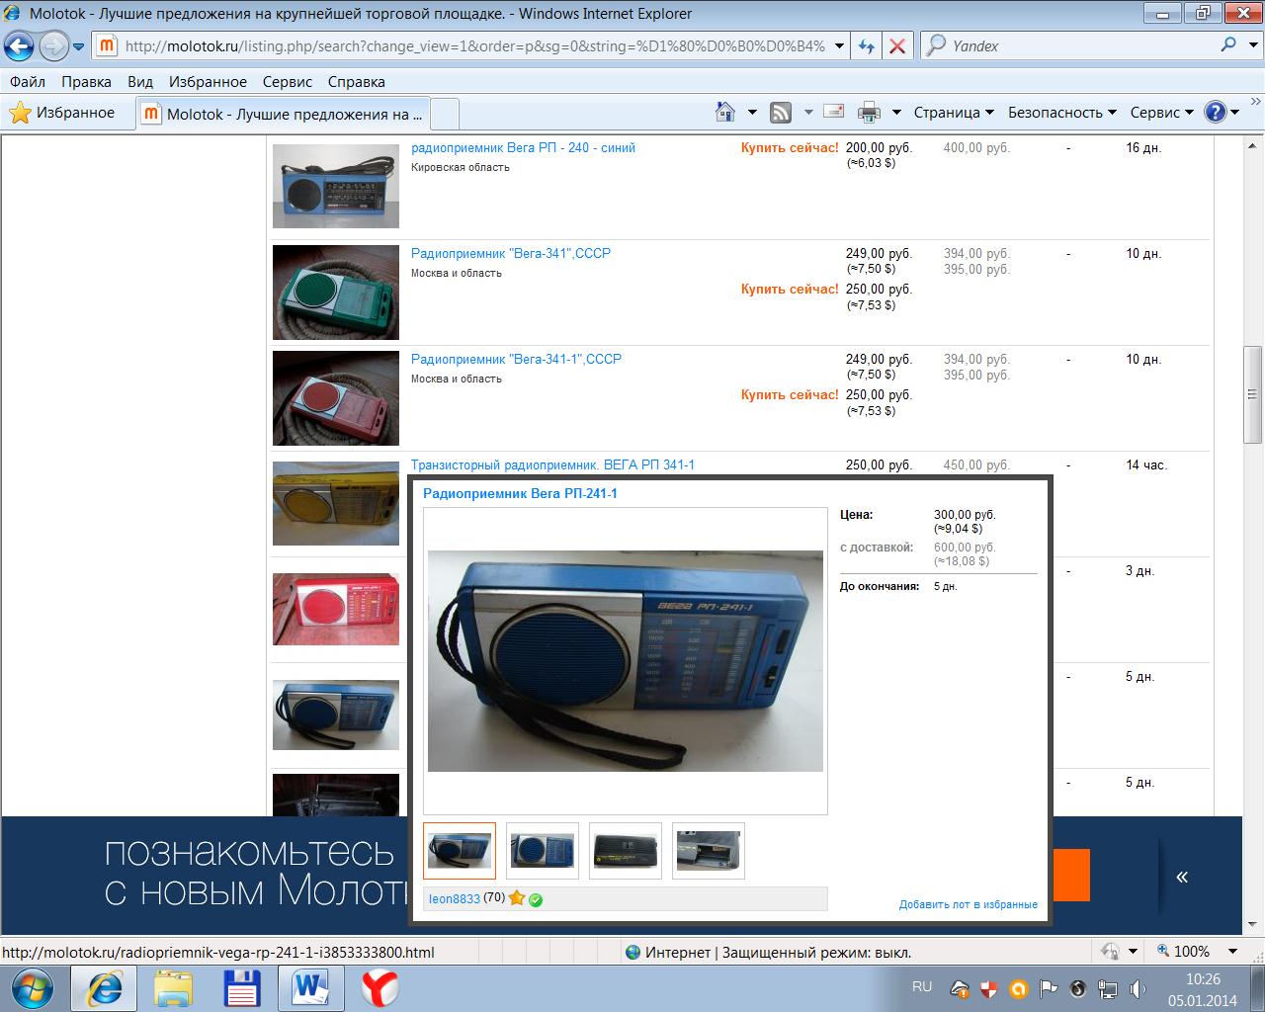Open the Справка menu
Image resolution: width=1265 pixels, height=1012 pixels.
356,82
